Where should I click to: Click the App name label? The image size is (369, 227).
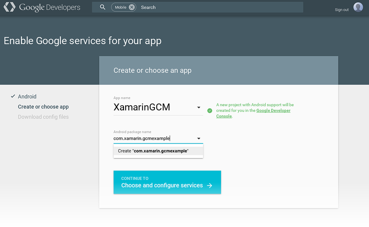[122, 98]
